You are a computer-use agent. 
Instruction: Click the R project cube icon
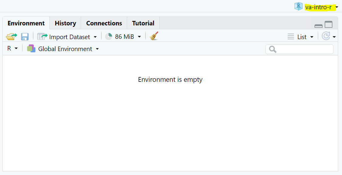298,7
